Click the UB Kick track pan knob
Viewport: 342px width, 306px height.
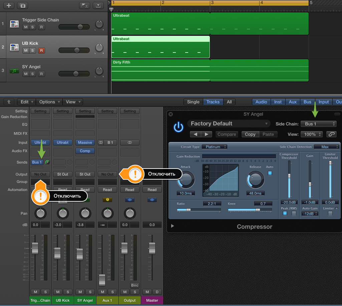pos(99,47)
